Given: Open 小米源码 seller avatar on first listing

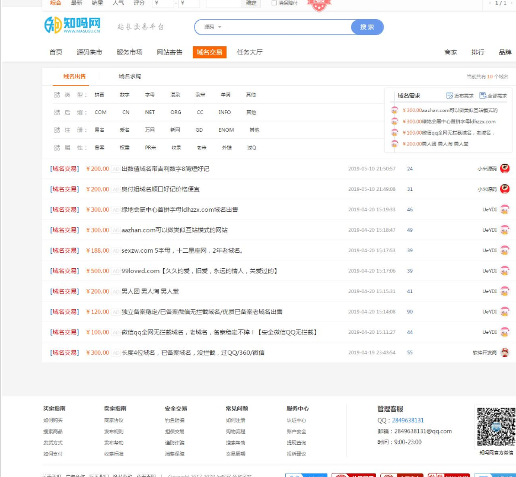Looking at the screenshot, I should coord(505,168).
